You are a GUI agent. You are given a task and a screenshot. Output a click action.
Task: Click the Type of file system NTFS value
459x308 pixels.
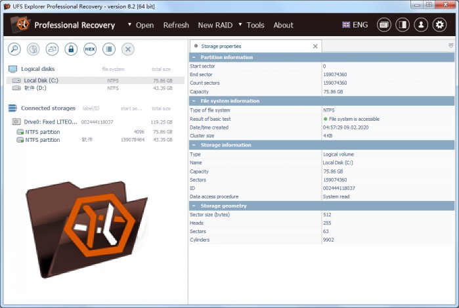pyautogui.click(x=329, y=110)
